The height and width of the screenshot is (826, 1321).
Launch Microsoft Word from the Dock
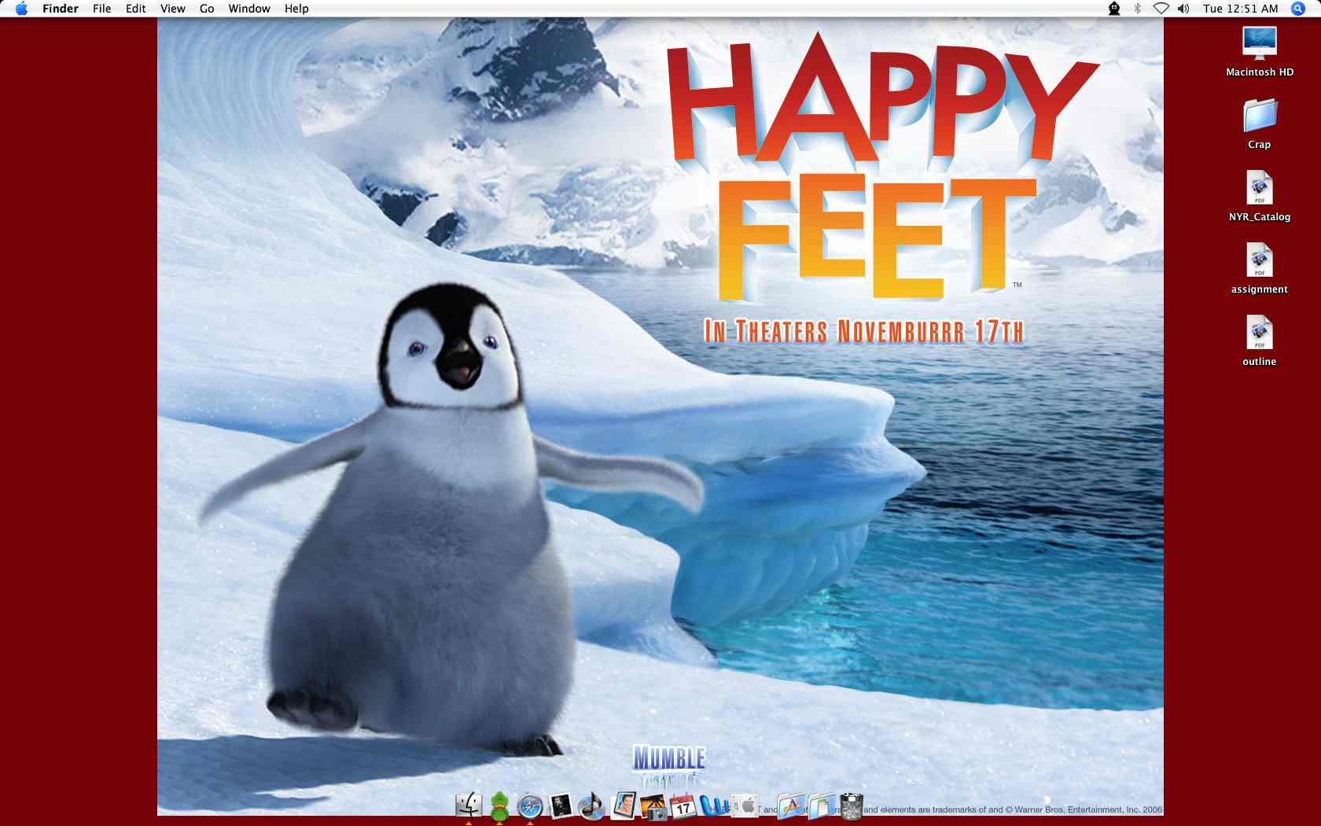pos(714,806)
